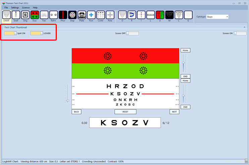Screen dimensions: 249x165
Task: Click the red-green duochrome chart thumbnail
Action: coord(125,63)
